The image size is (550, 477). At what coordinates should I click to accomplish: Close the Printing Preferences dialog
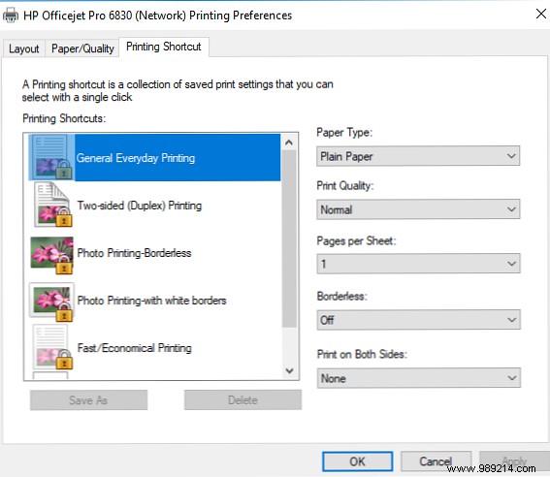pos(541,14)
